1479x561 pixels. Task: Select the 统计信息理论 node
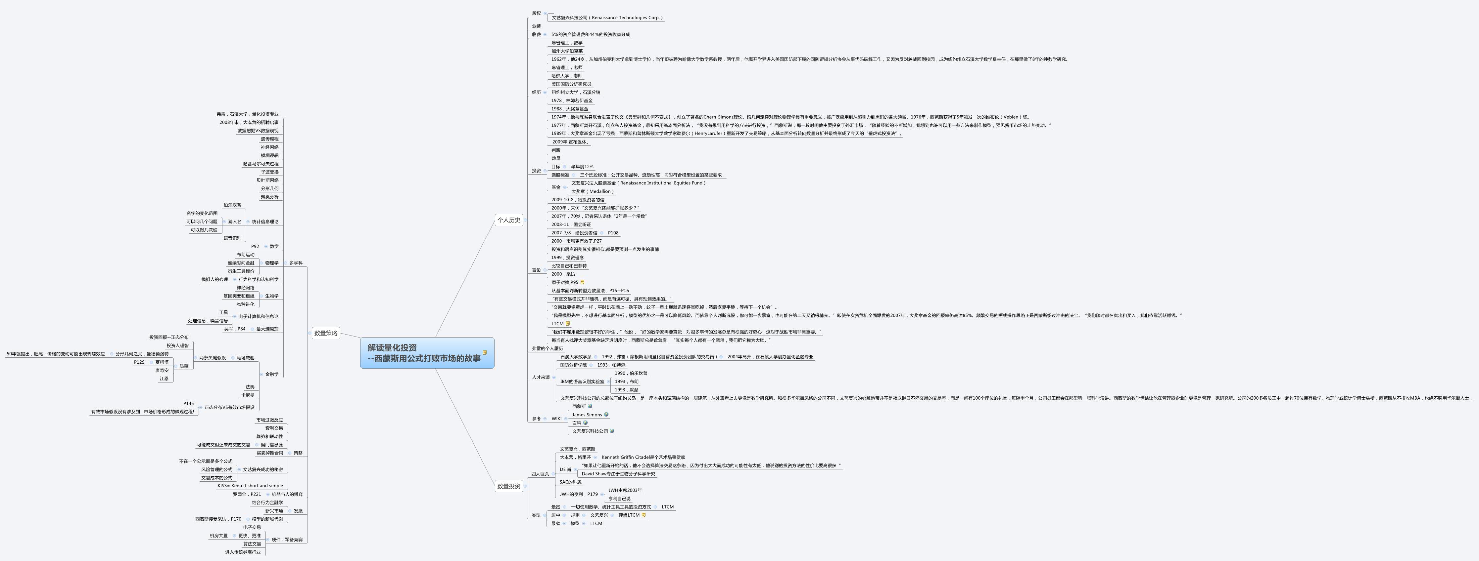[265, 221]
